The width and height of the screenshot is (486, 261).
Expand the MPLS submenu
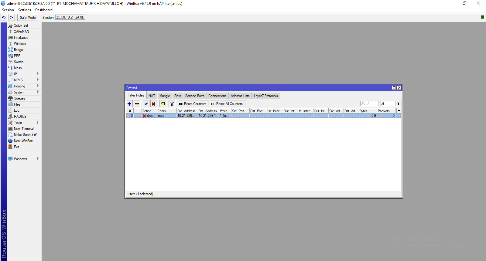point(24,80)
